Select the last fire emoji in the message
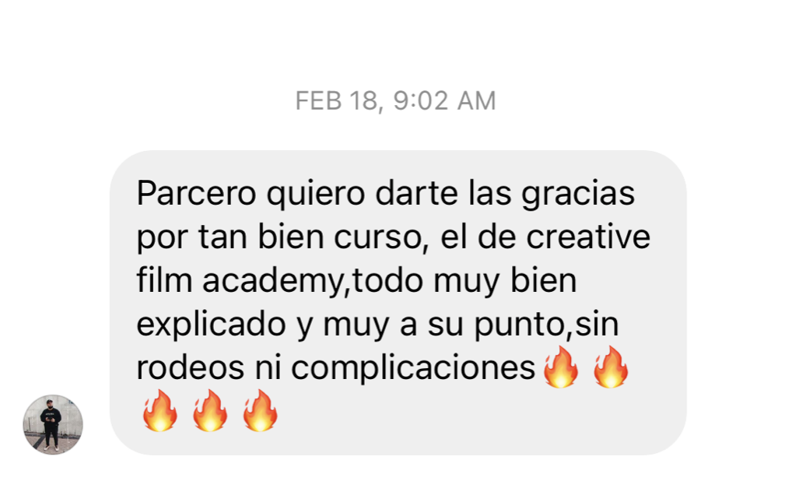792x481 pixels. pos(260,411)
